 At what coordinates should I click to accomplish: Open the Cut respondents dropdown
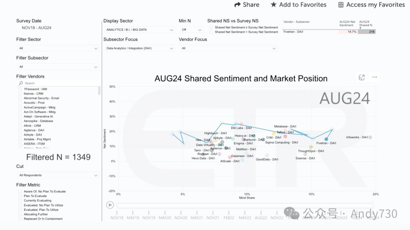(x=58, y=175)
